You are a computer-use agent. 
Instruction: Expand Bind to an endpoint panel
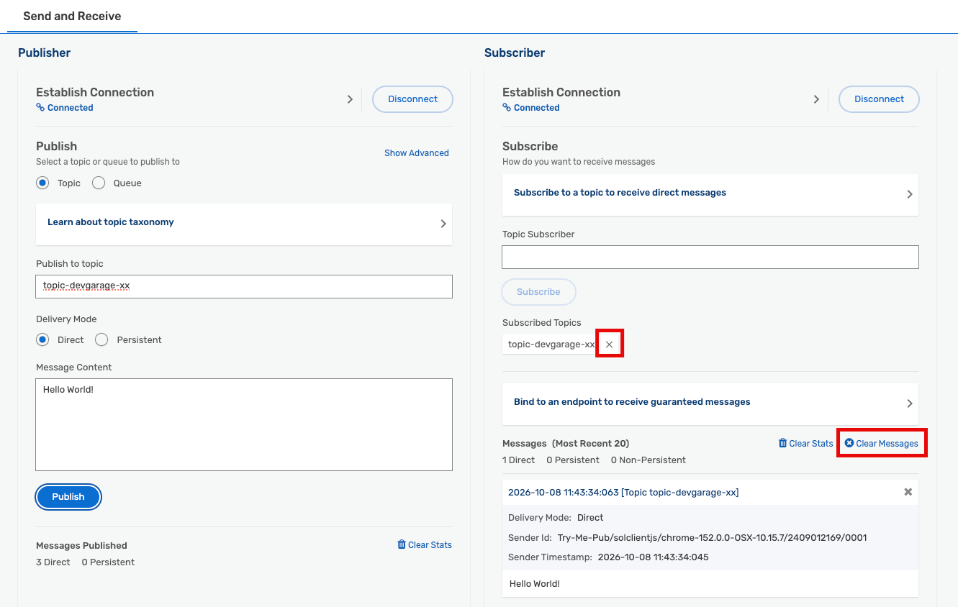[x=710, y=403]
